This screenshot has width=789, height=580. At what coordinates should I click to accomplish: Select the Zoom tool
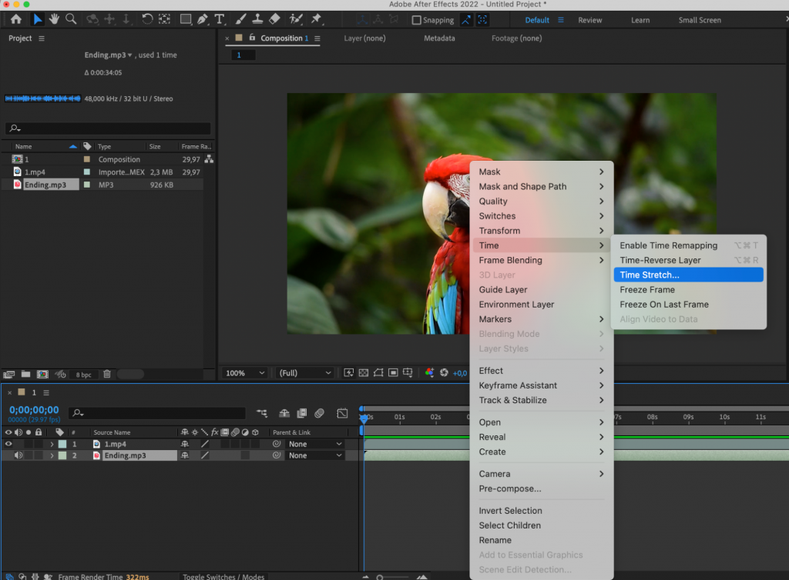click(70, 18)
